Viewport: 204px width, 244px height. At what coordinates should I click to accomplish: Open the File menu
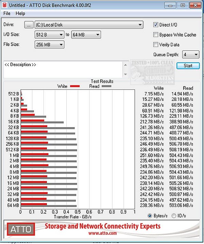click(7, 13)
